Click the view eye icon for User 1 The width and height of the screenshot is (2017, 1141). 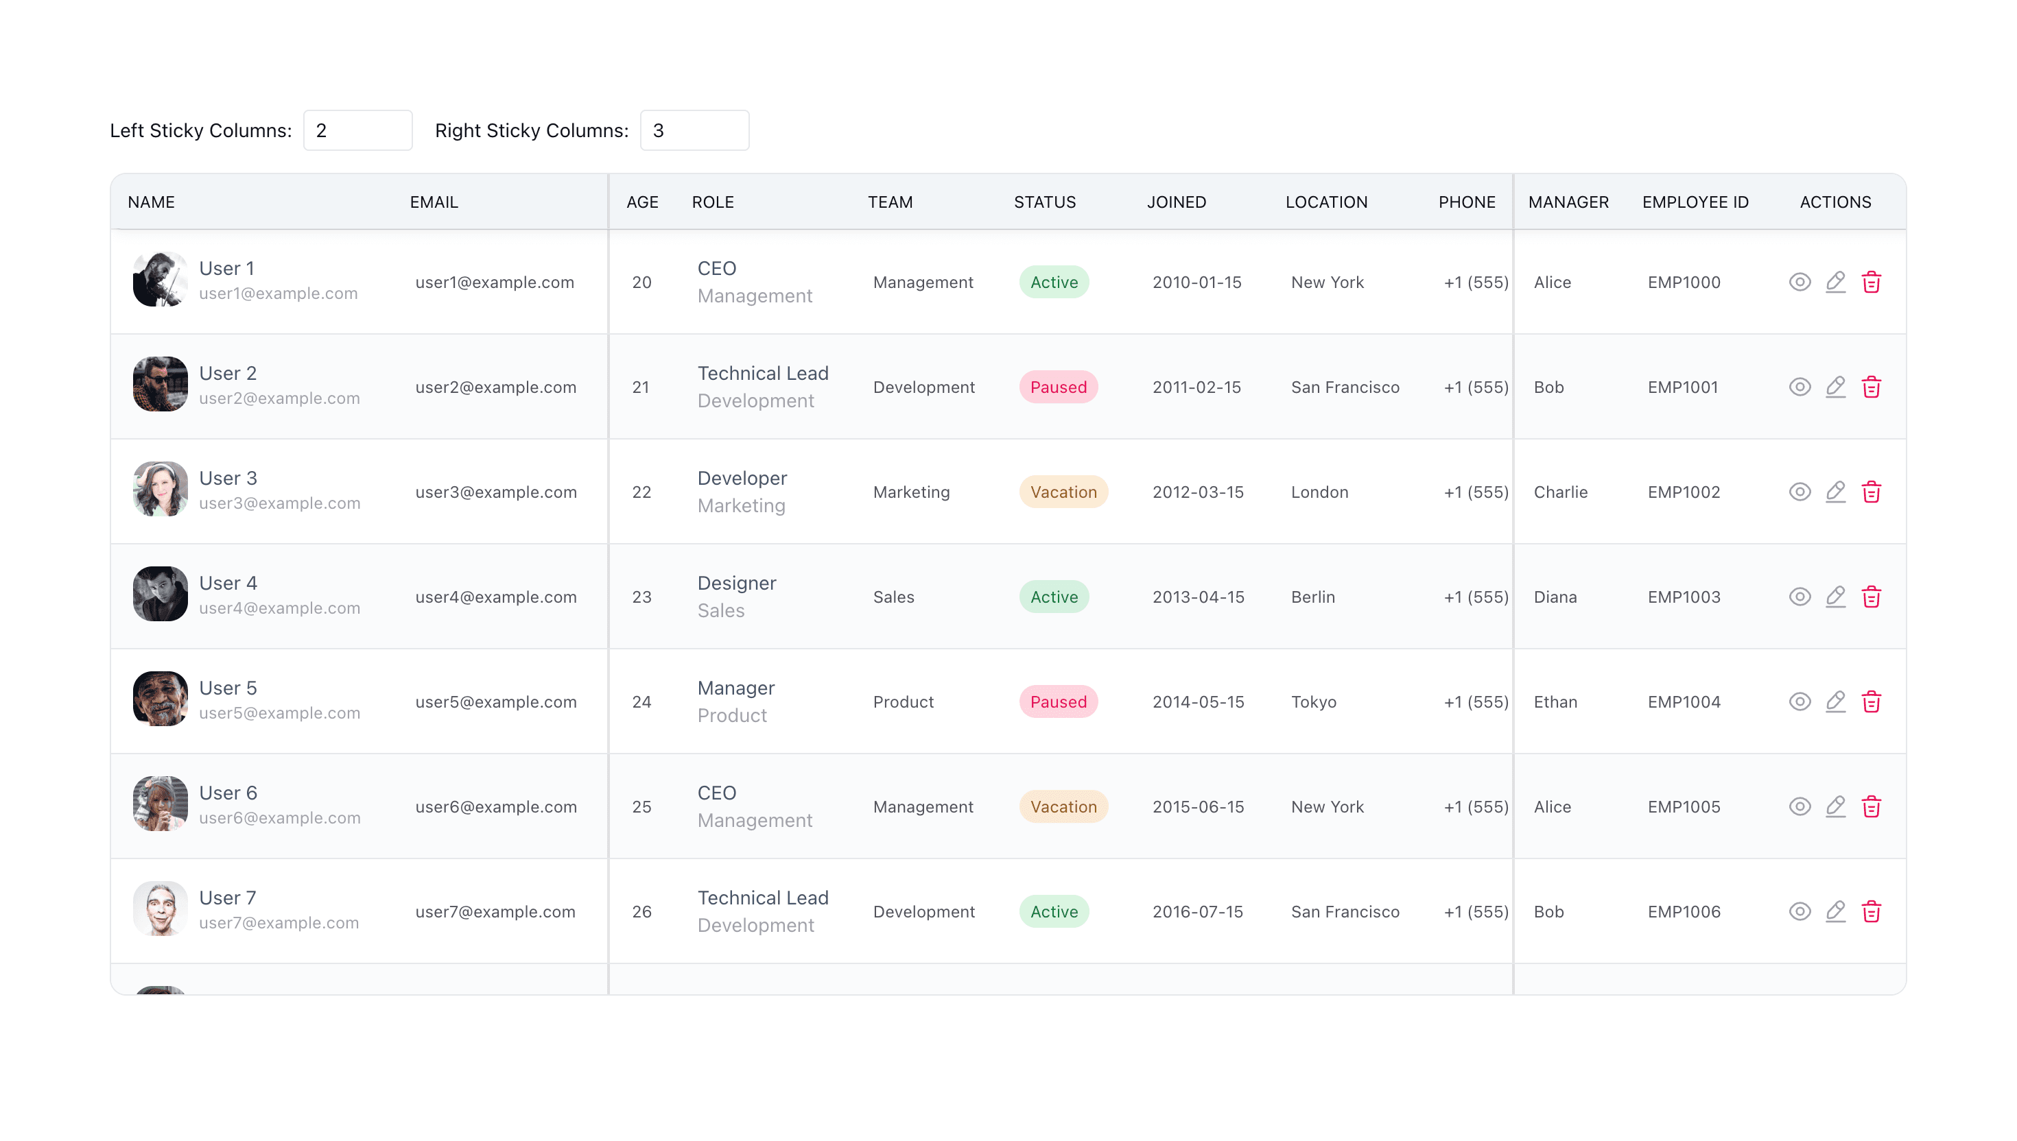1799,282
